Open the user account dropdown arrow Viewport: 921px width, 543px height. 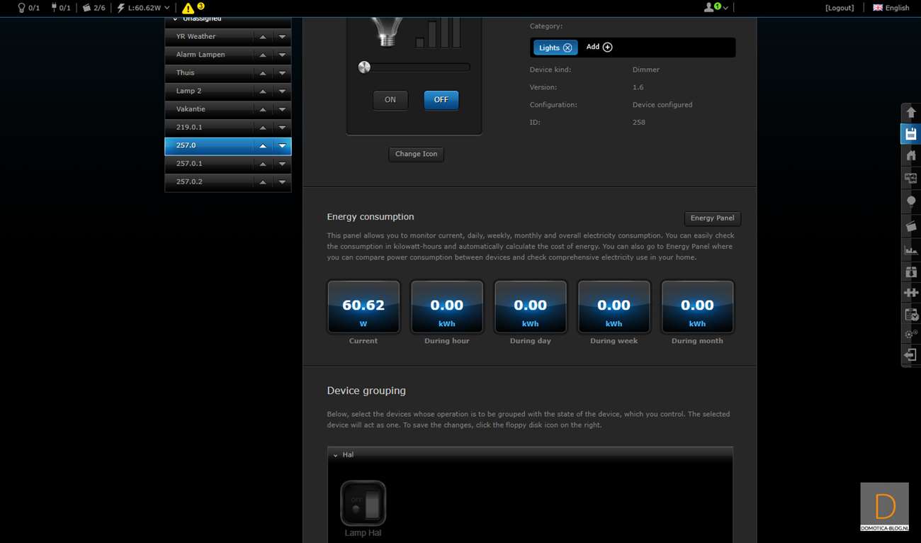725,9
